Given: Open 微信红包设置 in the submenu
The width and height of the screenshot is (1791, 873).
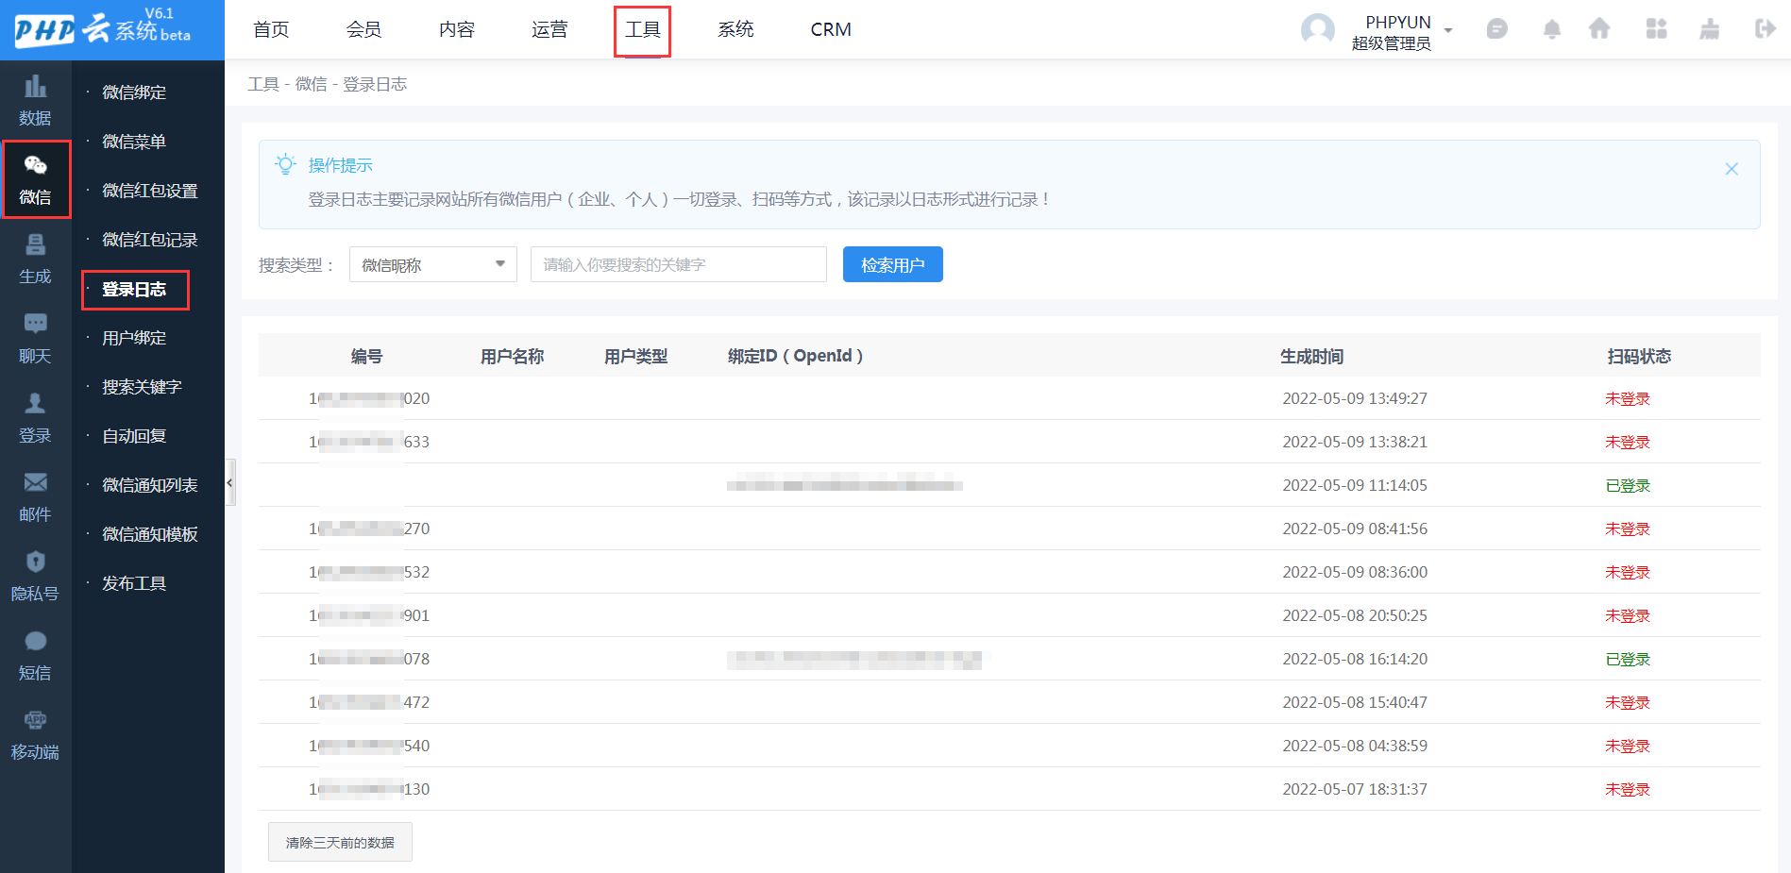Looking at the screenshot, I should click(x=149, y=191).
